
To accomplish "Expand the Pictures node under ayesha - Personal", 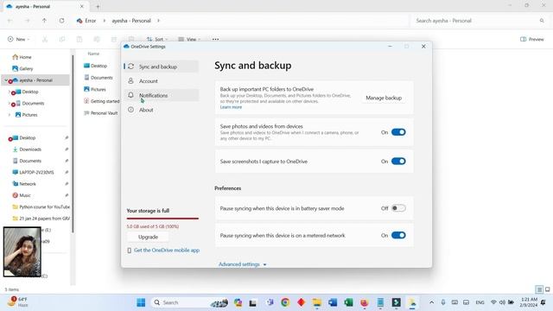I will click(x=10, y=115).
